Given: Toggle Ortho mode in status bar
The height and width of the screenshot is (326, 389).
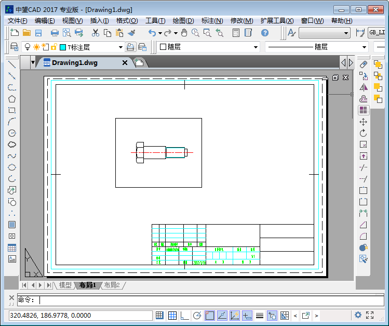Looking at the screenshot, I should pyautogui.click(x=185, y=315).
